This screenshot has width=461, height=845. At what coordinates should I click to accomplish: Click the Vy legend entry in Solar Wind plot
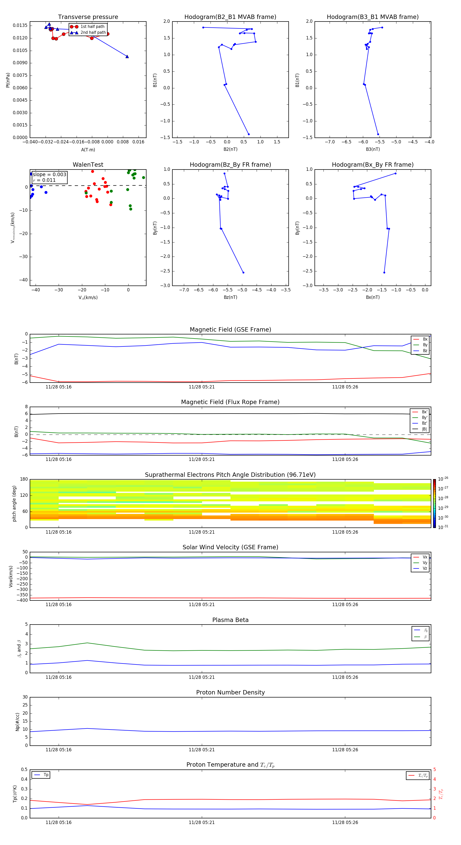(x=420, y=563)
